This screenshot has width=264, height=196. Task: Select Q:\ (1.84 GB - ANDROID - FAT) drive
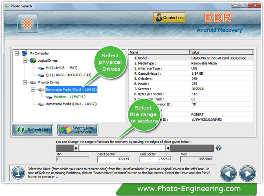[x=68, y=75]
